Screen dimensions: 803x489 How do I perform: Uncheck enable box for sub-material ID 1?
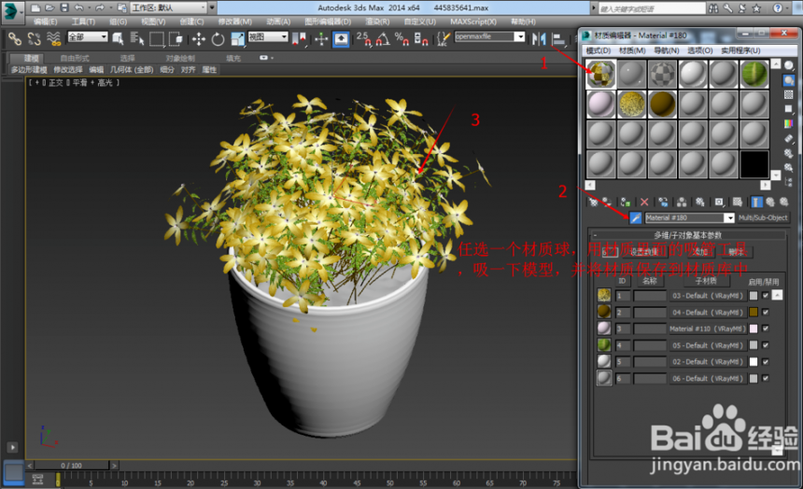coord(765,296)
